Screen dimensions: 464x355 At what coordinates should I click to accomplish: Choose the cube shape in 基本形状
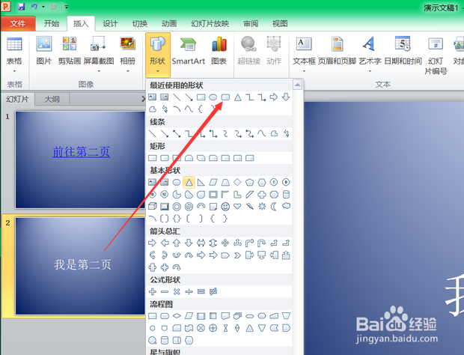pyautogui.click(x=153, y=207)
